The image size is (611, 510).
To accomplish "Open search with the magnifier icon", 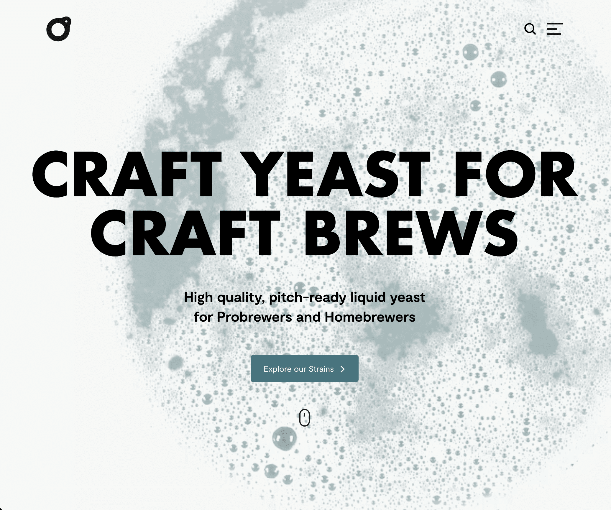I will pos(530,29).
